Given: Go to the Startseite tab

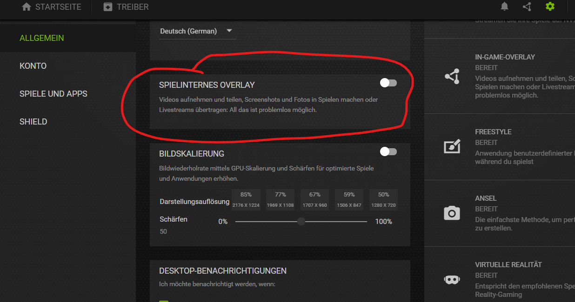Looking at the screenshot, I should pyautogui.click(x=51, y=7).
